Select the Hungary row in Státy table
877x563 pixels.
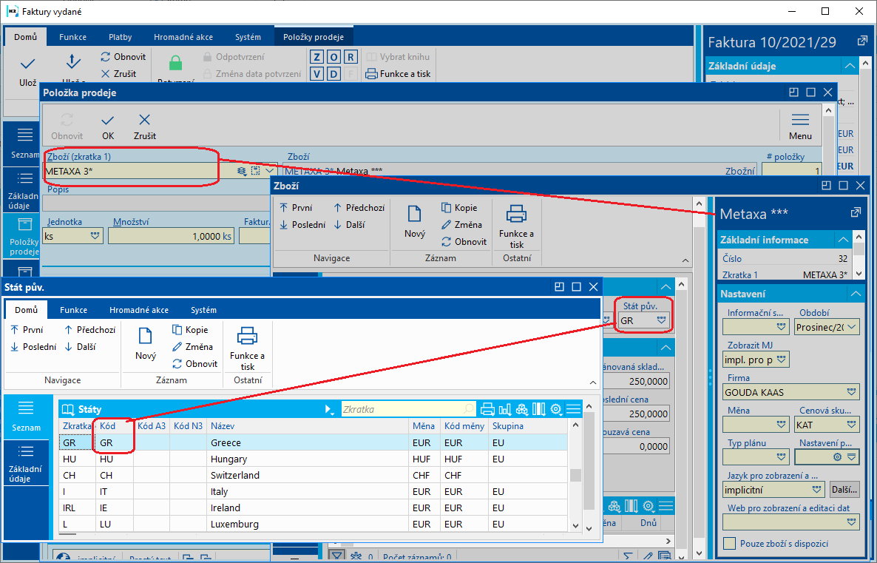tap(314, 459)
